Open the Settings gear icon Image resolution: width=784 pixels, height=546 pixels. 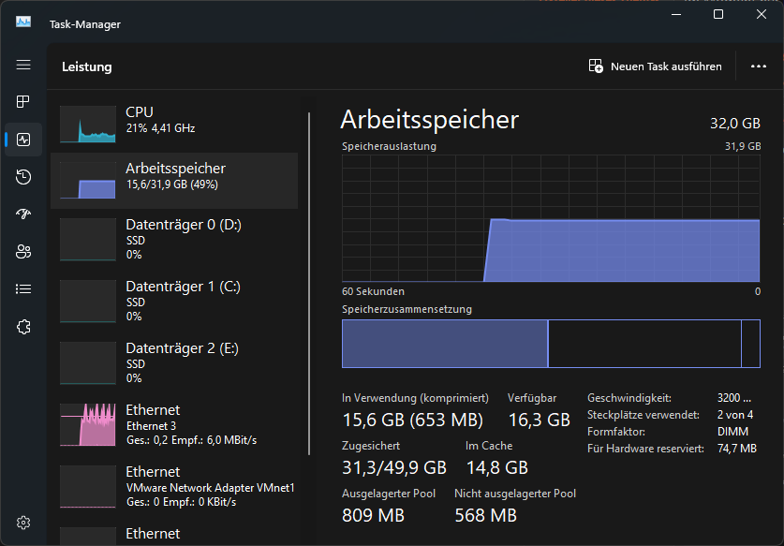tap(23, 522)
